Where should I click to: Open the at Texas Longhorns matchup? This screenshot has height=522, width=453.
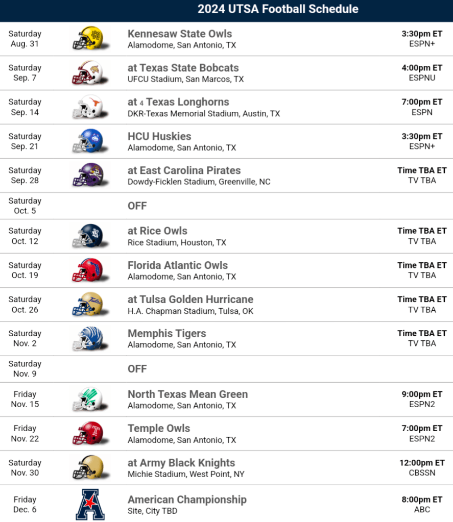click(178, 102)
